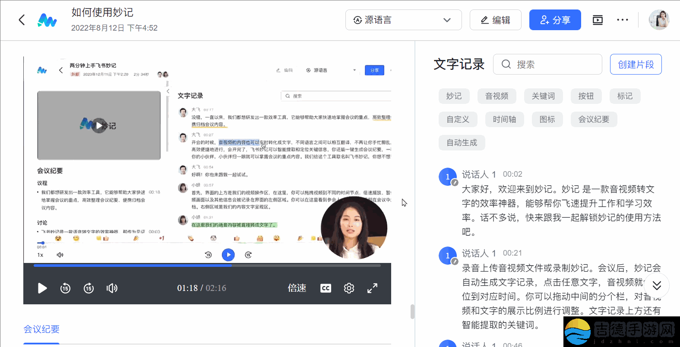The width and height of the screenshot is (680, 347).
Task: Click the inner video rewind 15 icon
Action: [208, 255]
